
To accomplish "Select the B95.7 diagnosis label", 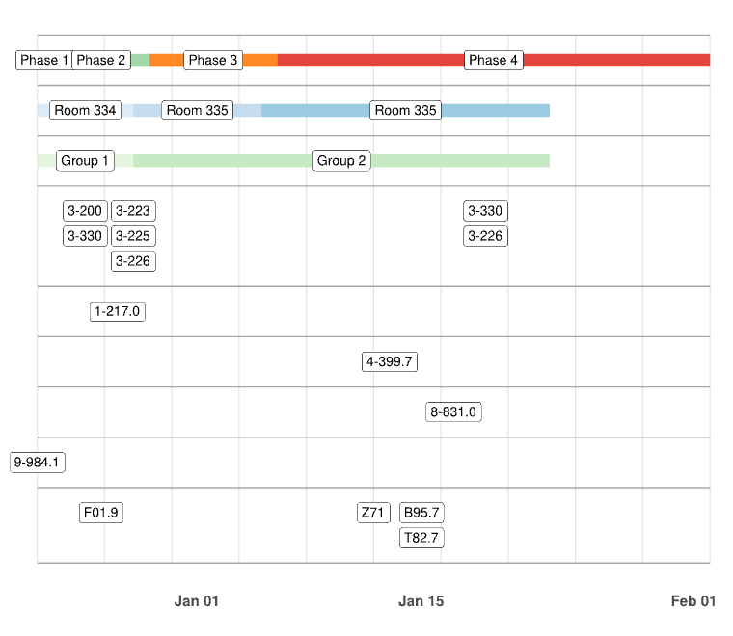I will [421, 513].
